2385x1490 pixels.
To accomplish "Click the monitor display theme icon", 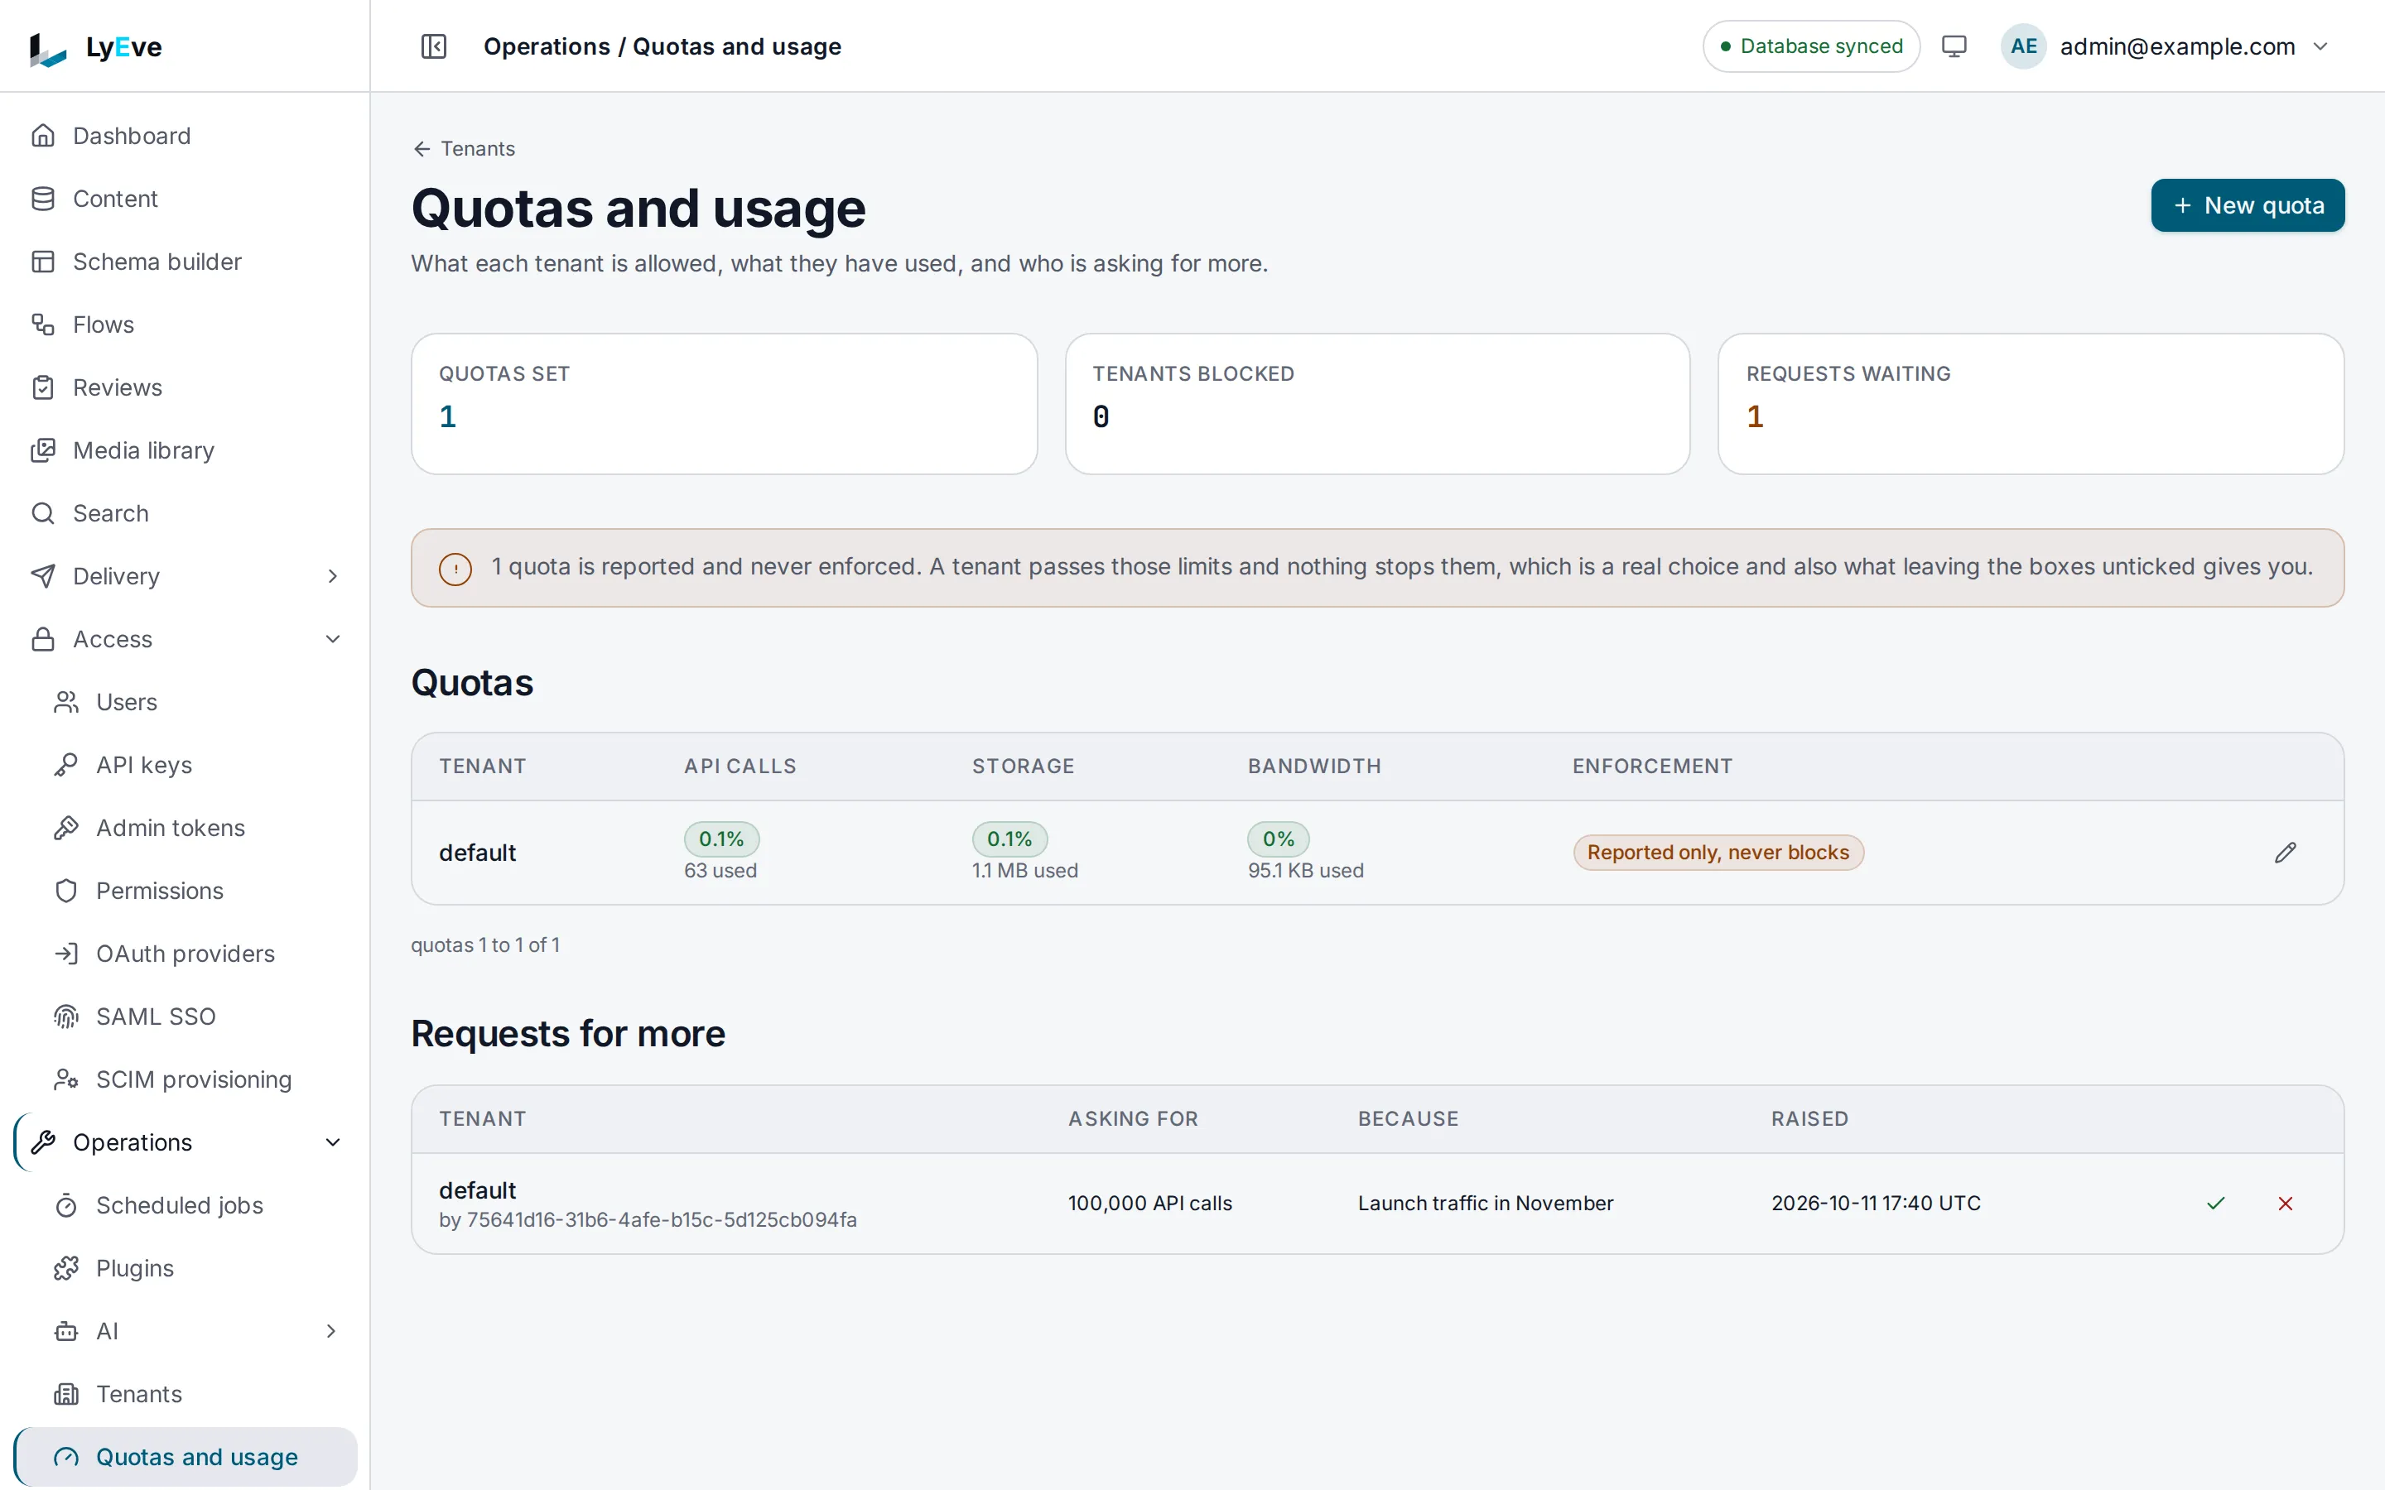I will pyautogui.click(x=1954, y=46).
